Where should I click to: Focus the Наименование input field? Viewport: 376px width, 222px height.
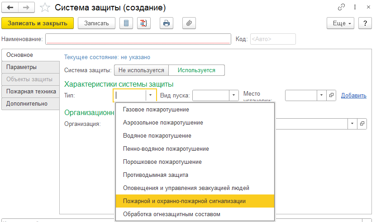pyautogui.click(x=138, y=39)
